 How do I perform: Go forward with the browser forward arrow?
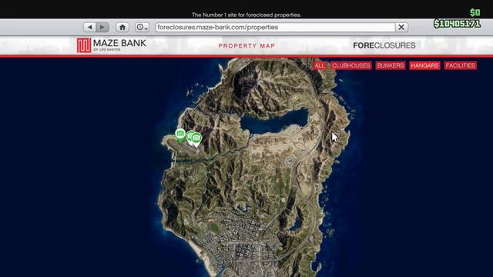tap(102, 28)
